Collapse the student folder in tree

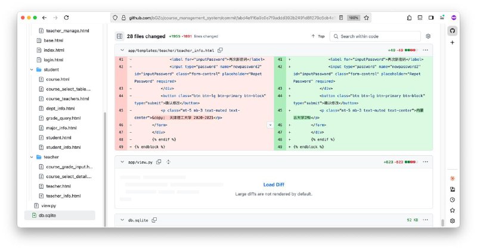pyautogui.click(x=32, y=70)
